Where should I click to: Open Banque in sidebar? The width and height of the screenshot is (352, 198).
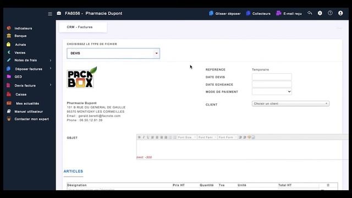point(20,36)
